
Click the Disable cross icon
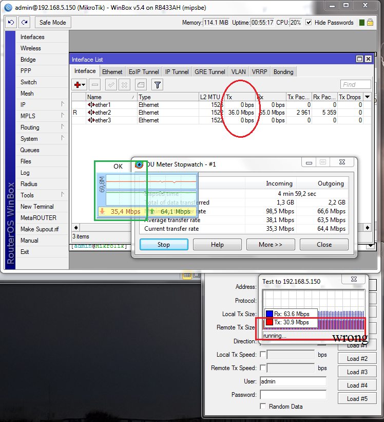click(x=124, y=85)
